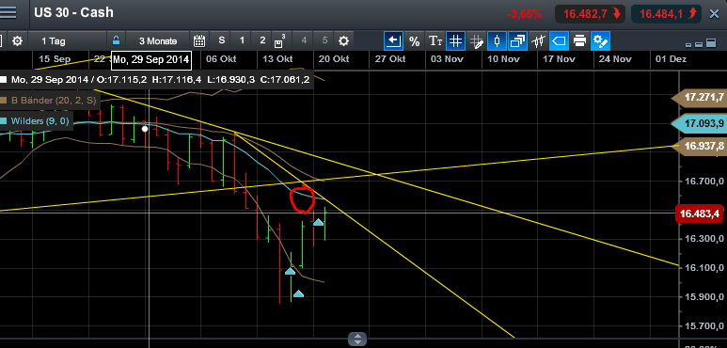This screenshot has width=727, height=348.
Task: Toggle the overlapping windows icon
Action: [x=517, y=41]
